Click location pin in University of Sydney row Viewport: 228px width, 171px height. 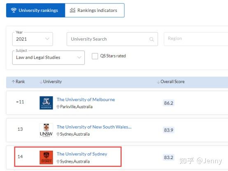coord(58,162)
